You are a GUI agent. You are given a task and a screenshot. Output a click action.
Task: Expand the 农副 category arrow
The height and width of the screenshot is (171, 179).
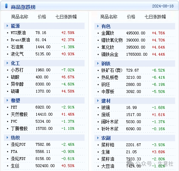click(x=98, y=138)
